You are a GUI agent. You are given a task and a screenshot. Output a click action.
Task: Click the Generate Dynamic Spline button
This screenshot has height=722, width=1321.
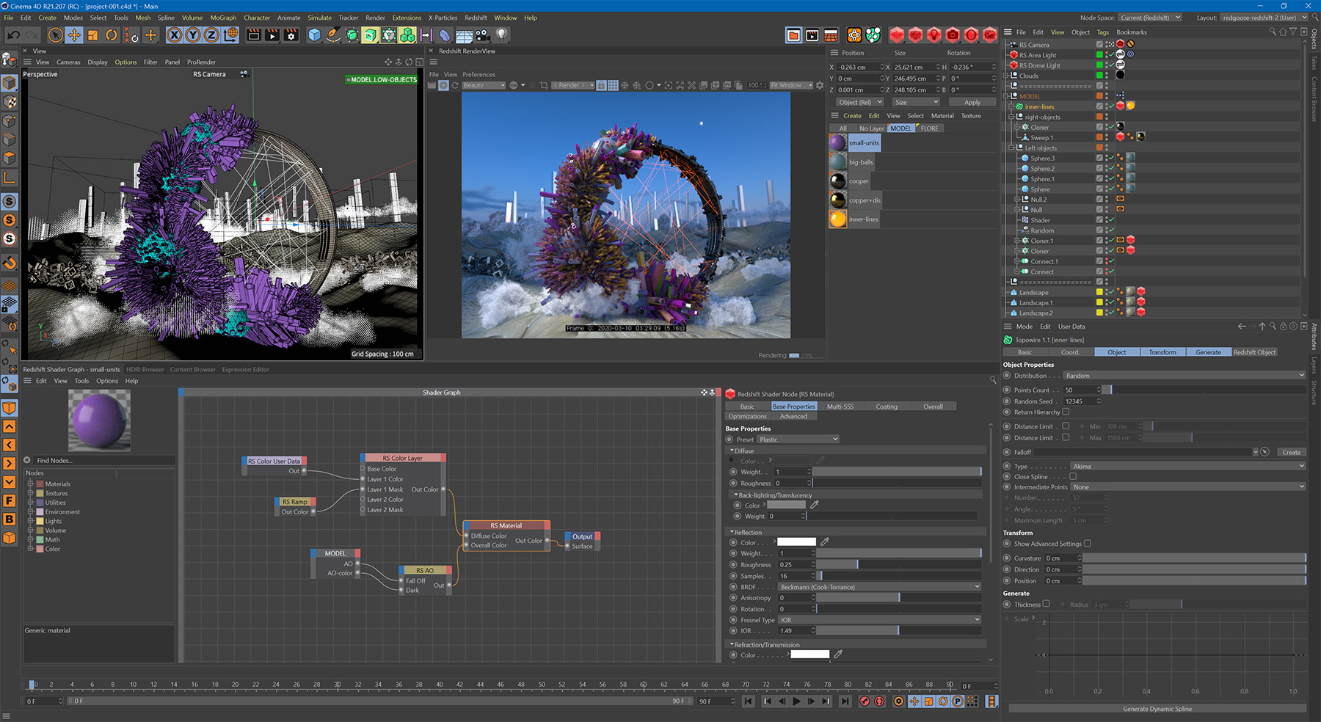pos(1157,709)
